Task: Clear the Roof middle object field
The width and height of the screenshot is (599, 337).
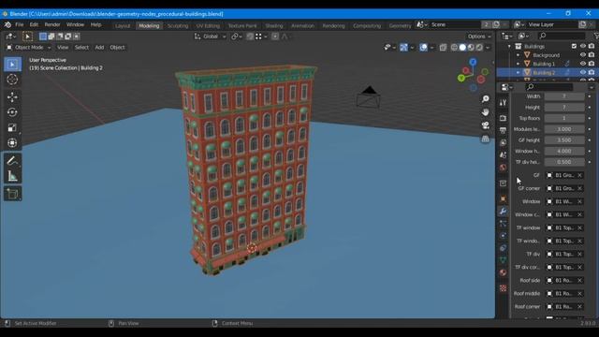Action: (579, 293)
